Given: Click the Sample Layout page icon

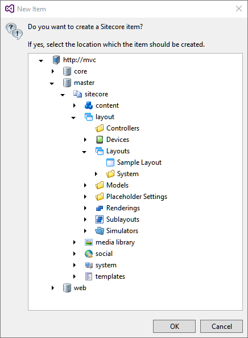Looking at the screenshot, I should 110,162.
